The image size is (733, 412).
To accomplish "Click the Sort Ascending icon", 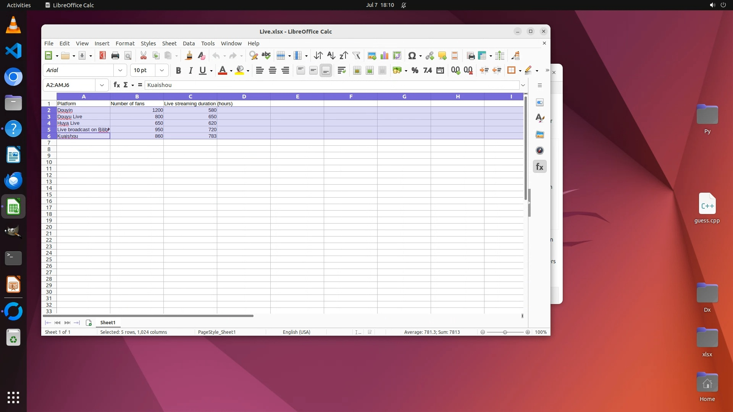I will tap(331, 56).
